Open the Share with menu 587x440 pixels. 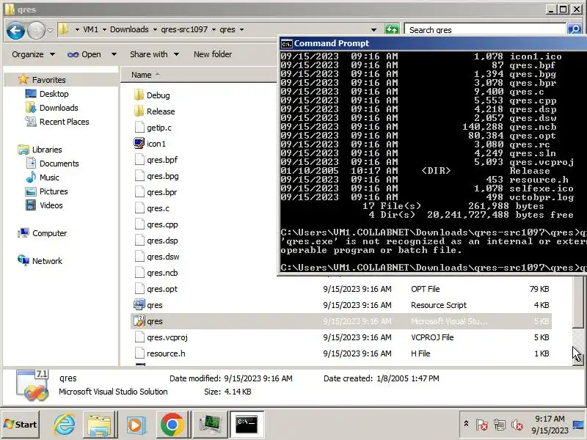(x=154, y=54)
